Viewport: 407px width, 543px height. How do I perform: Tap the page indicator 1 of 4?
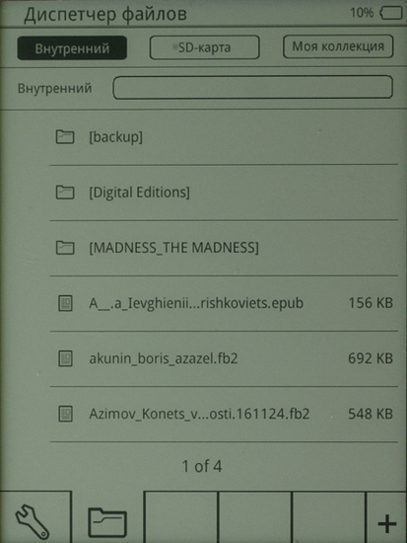(x=202, y=466)
